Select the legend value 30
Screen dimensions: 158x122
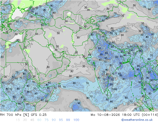point(25,120)
